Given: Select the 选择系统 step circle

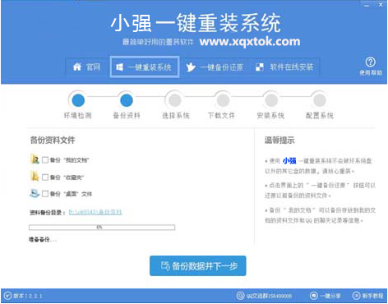Looking at the screenshot, I should tap(175, 100).
